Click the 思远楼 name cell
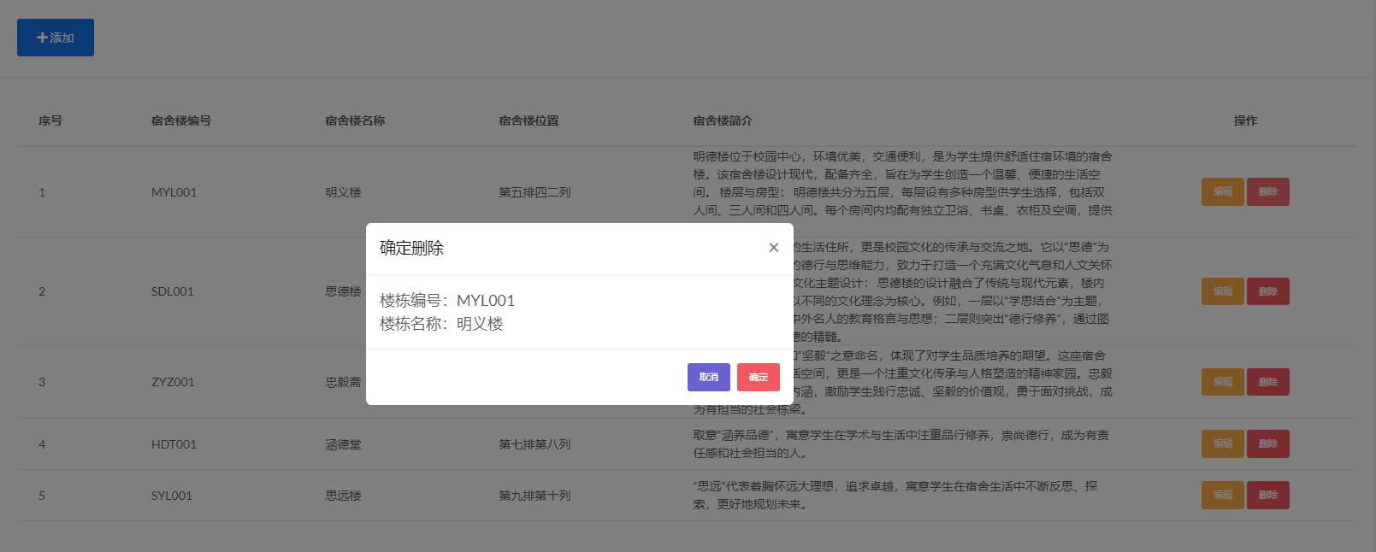 tap(343, 496)
